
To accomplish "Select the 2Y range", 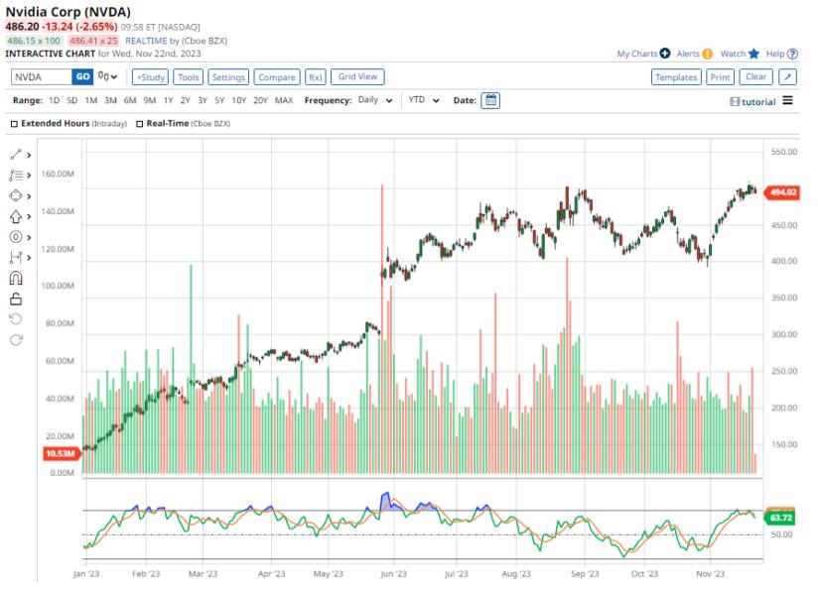I will click(x=186, y=100).
